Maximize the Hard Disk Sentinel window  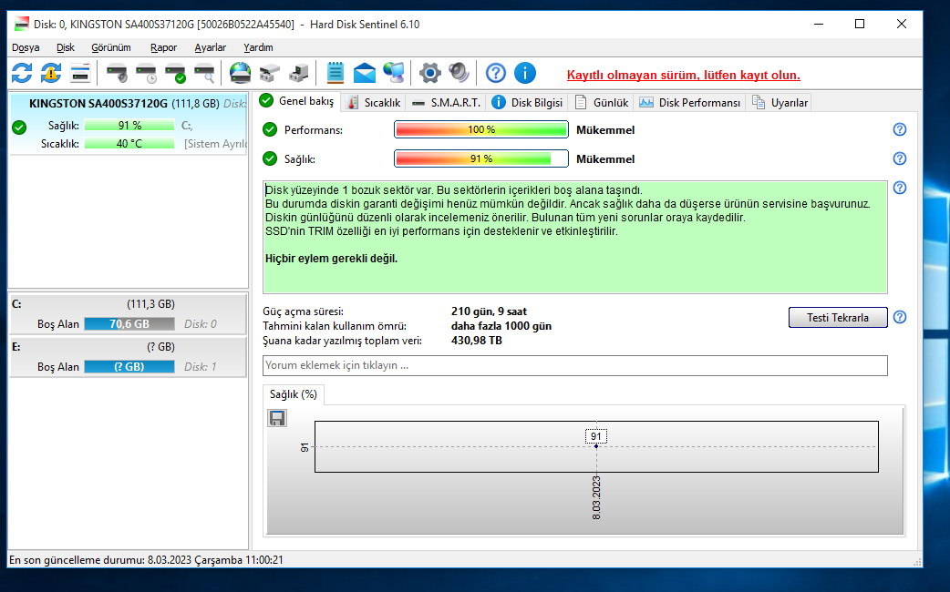pyautogui.click(x=860, y=25)
